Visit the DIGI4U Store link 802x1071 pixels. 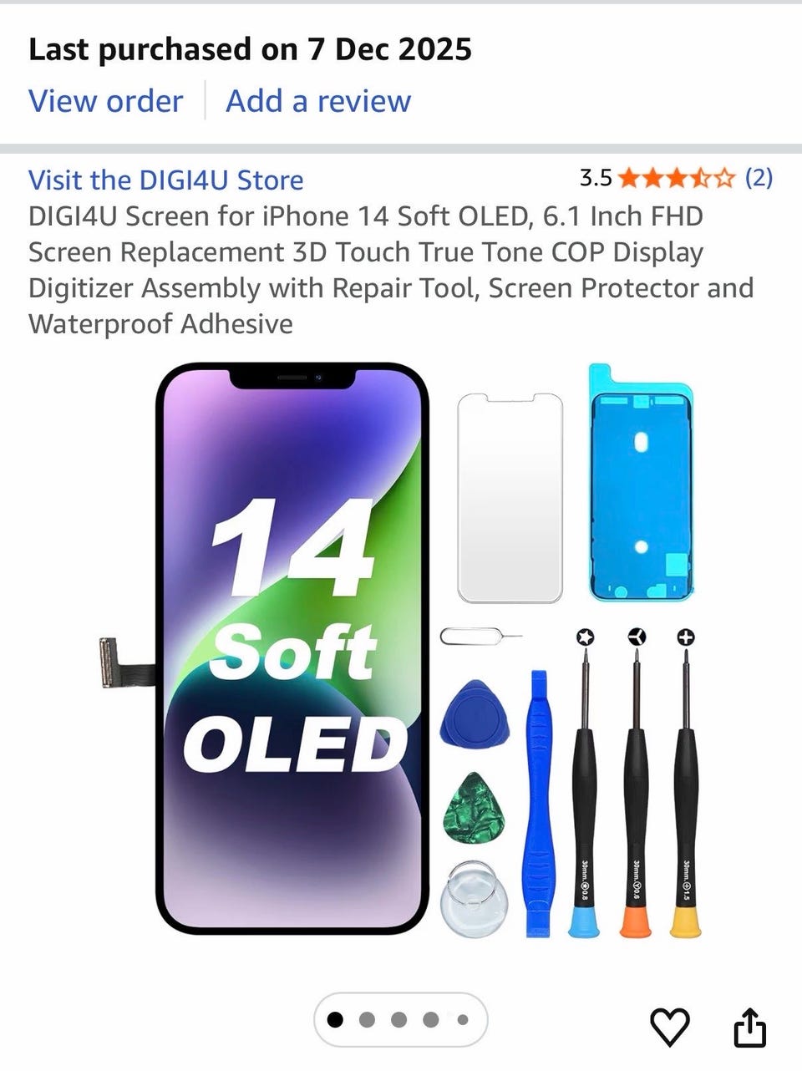coord(165,180)
